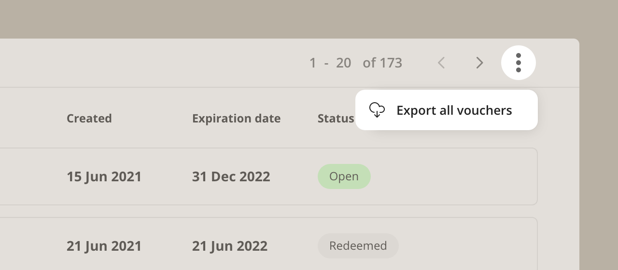The image size is (618, 270).
Task: Go to the previous page of vouchers
Action: 441,63
